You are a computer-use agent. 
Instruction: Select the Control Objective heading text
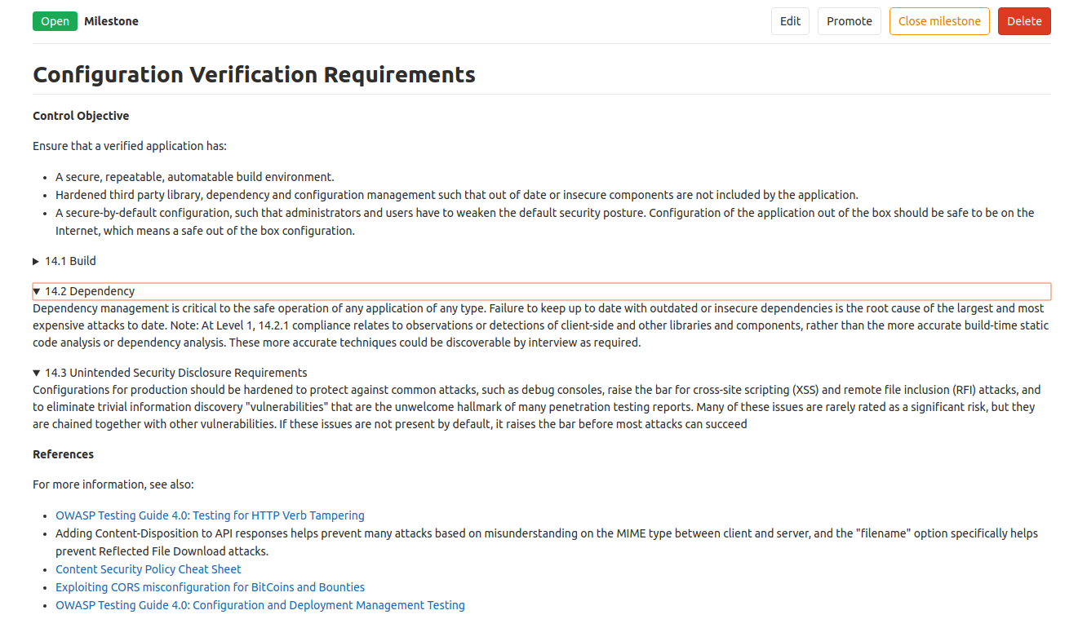point(81,115)
